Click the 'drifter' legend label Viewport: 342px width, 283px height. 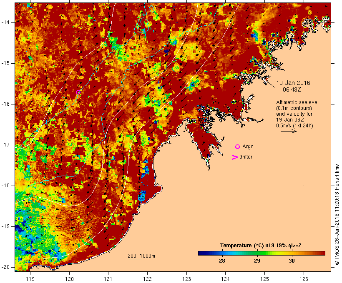pos(246,157)
